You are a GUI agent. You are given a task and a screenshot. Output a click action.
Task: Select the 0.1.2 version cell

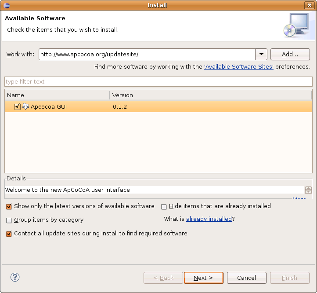120,107
